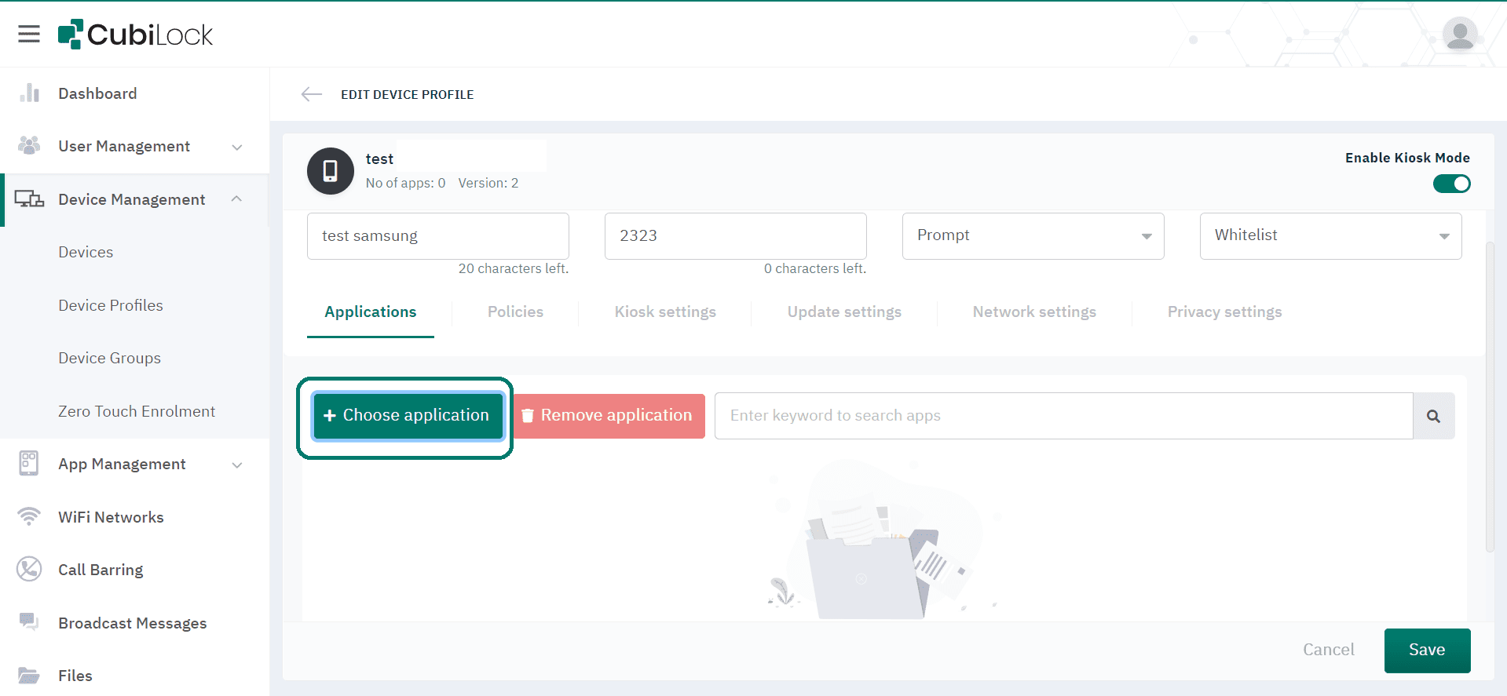Screen dimensions: 1507x696
Task: Click the Dashboard bar chart icon
Action: point(29,93)
